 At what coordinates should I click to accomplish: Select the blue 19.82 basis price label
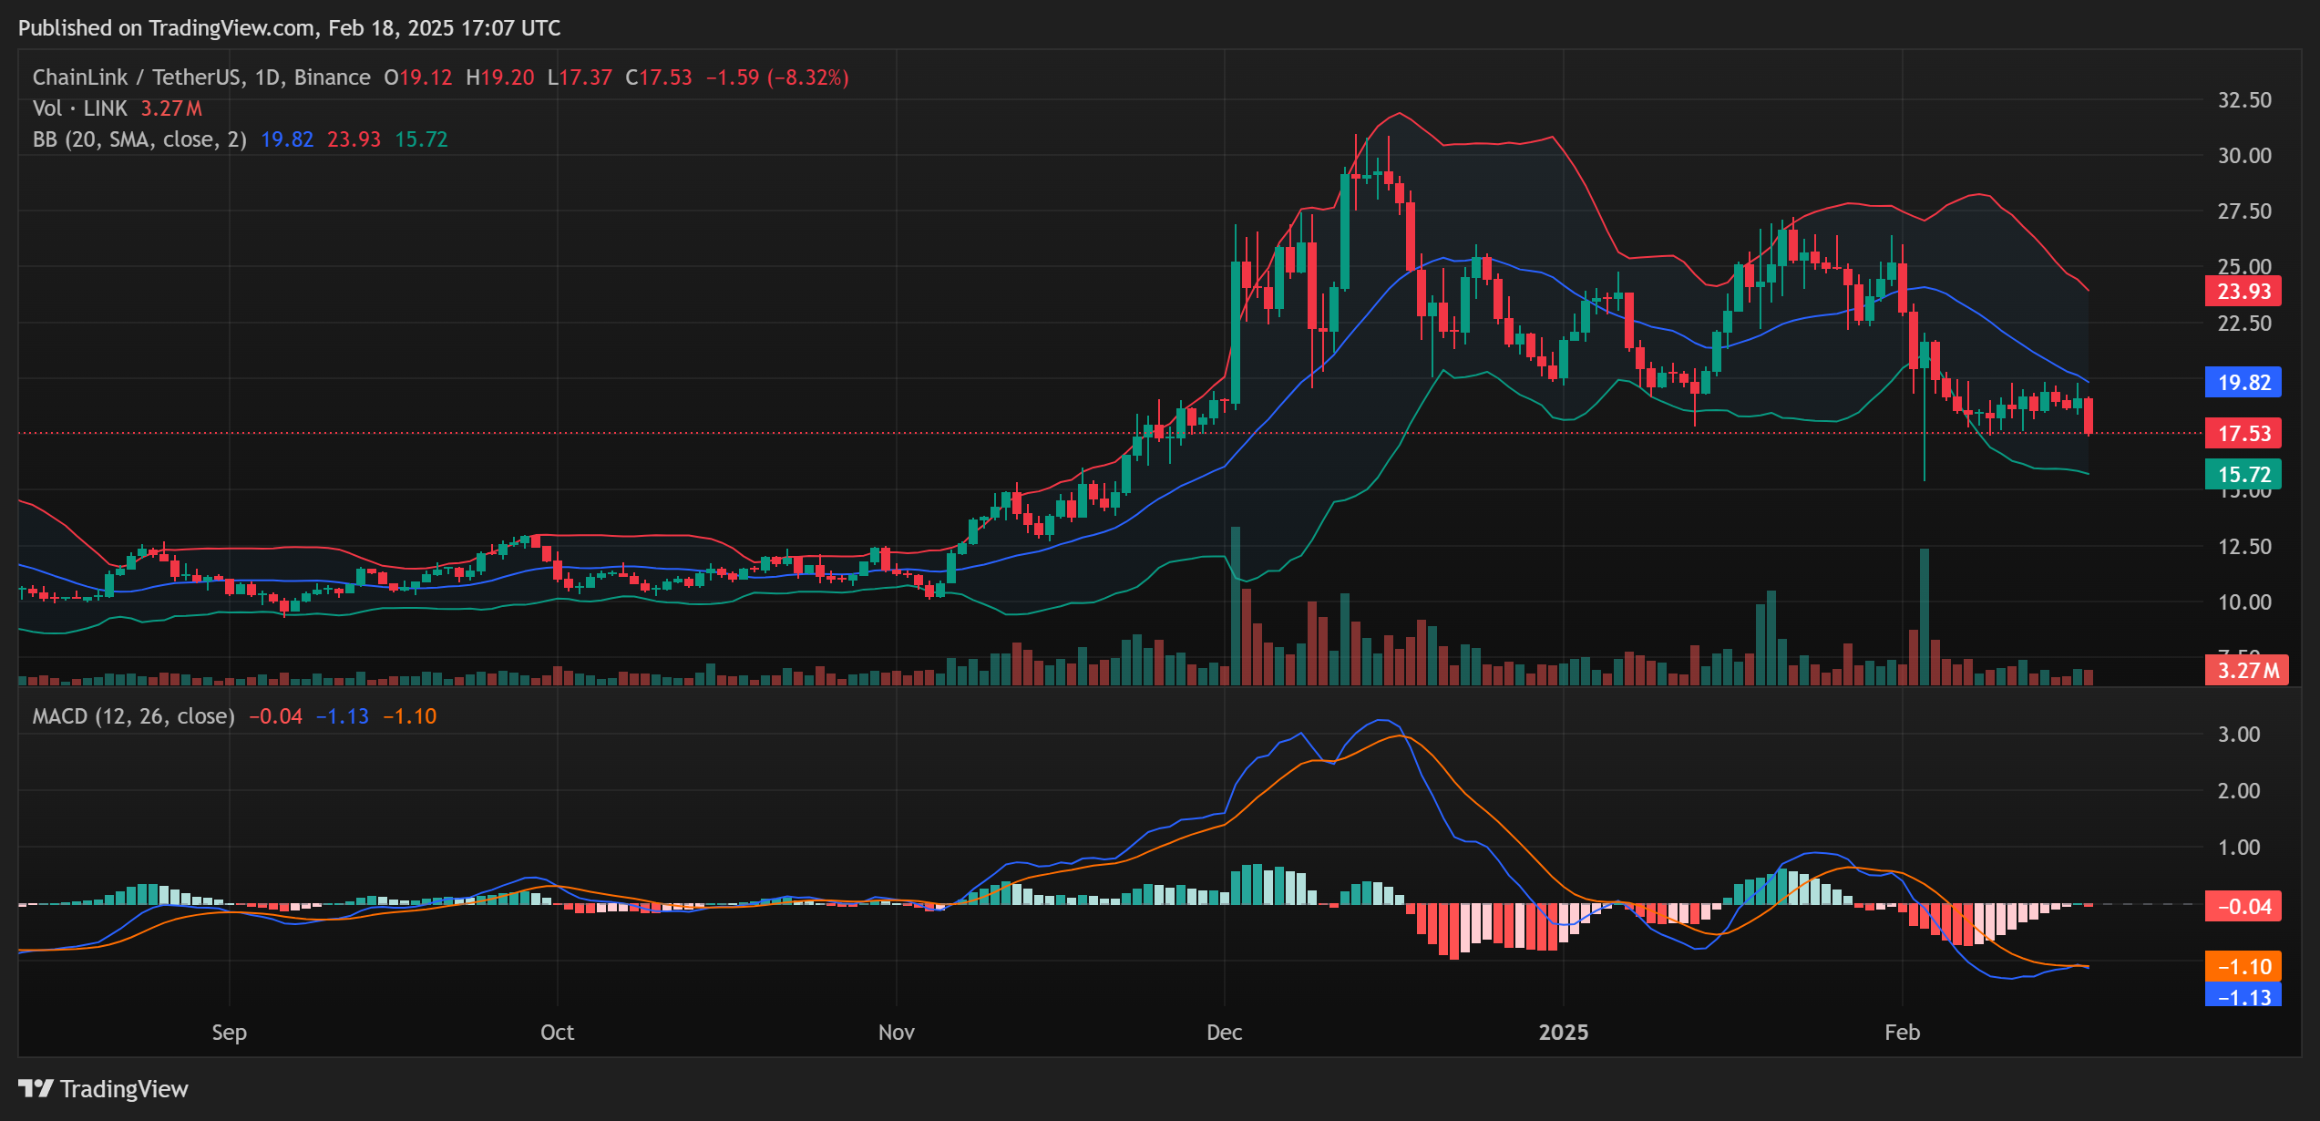(2244, 383)
